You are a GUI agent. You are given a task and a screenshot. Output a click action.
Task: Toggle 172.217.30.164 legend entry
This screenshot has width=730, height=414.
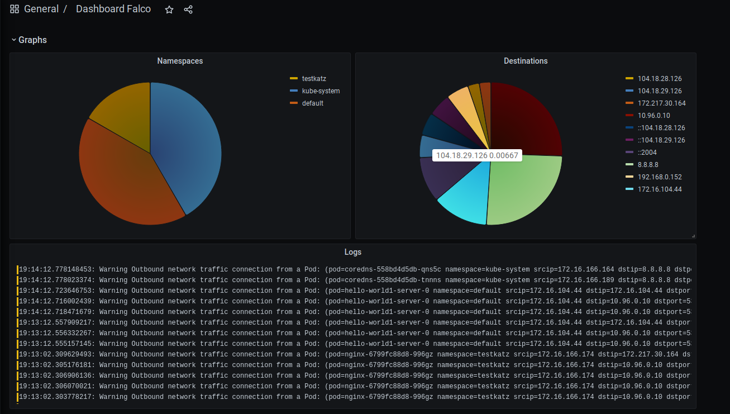point(662,103)
